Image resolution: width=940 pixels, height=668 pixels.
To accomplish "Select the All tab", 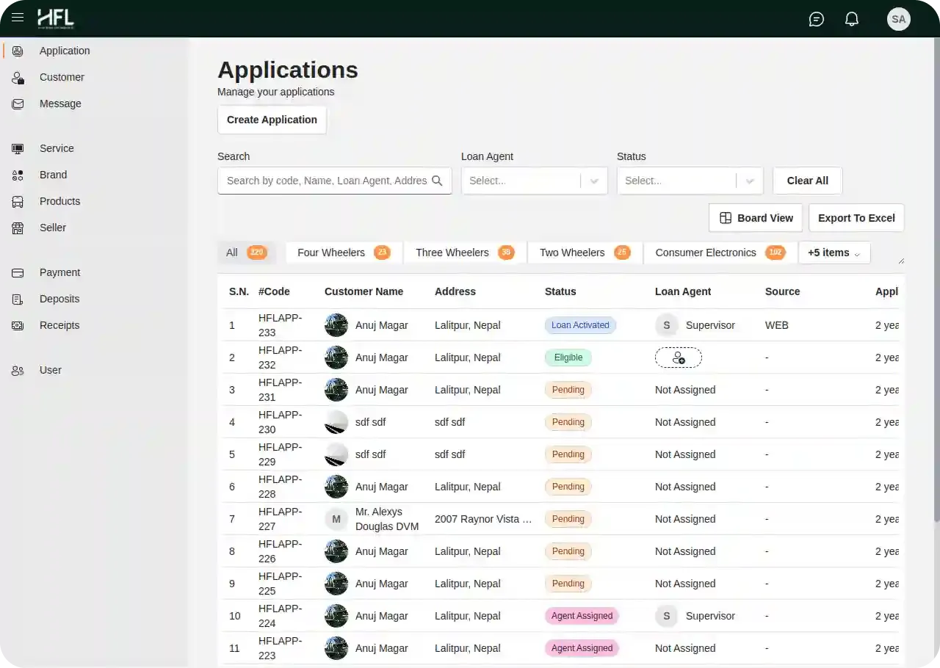I will pos(247,253).
